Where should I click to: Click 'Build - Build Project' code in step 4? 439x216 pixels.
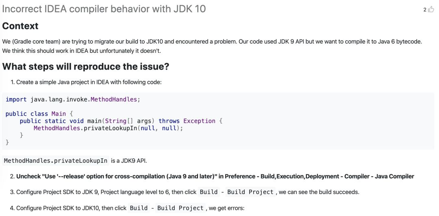(167, 208)
